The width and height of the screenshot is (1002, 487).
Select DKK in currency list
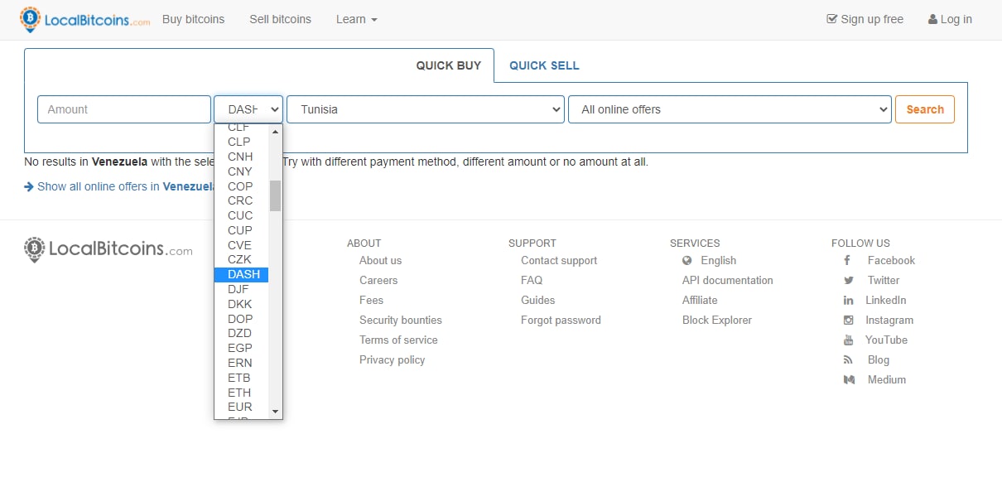[x=241, y=304]
